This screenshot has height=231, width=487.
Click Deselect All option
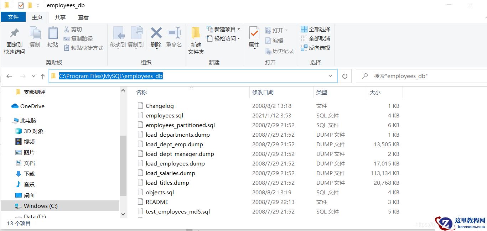pyautogui.click(x=316, y=38)
